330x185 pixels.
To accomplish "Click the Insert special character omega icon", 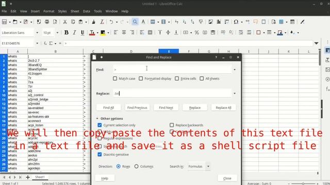I will click(236, 22).
